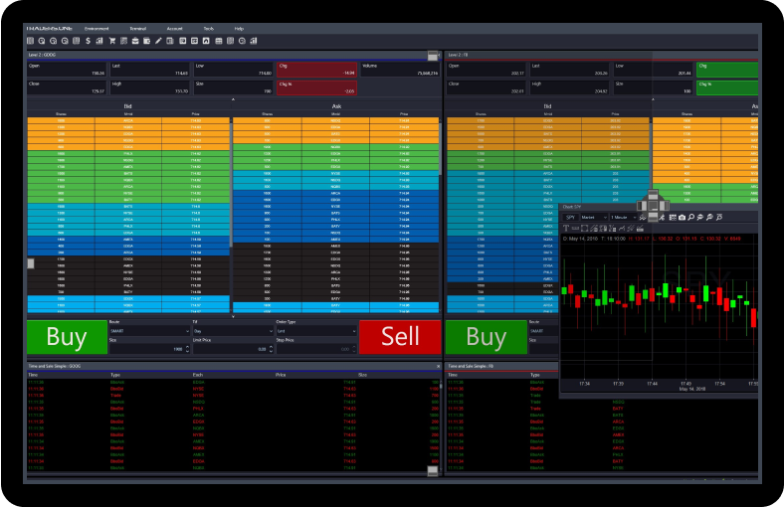Click the magnifier zoom icon on chart
Image resolution: width=784 pixels, height=507 pixels.
691,217
